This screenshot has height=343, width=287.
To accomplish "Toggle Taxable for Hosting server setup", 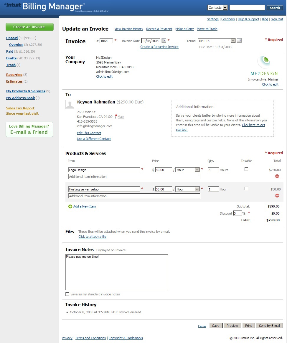I will coord(246,189).
